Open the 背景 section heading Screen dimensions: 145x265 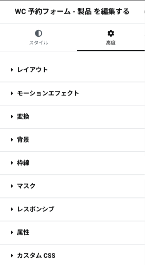(x=72, y=140)
